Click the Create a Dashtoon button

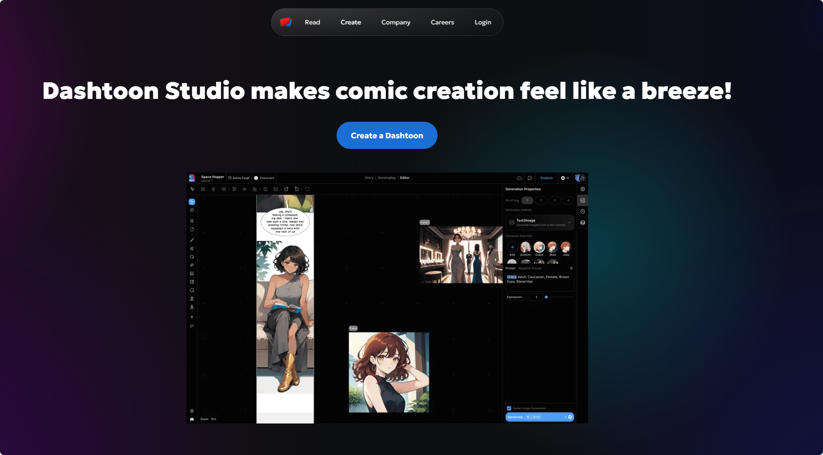(387, 136)
